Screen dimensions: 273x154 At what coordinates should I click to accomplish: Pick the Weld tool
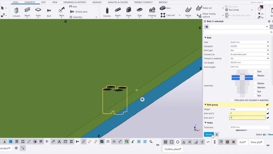pos(61,12)
